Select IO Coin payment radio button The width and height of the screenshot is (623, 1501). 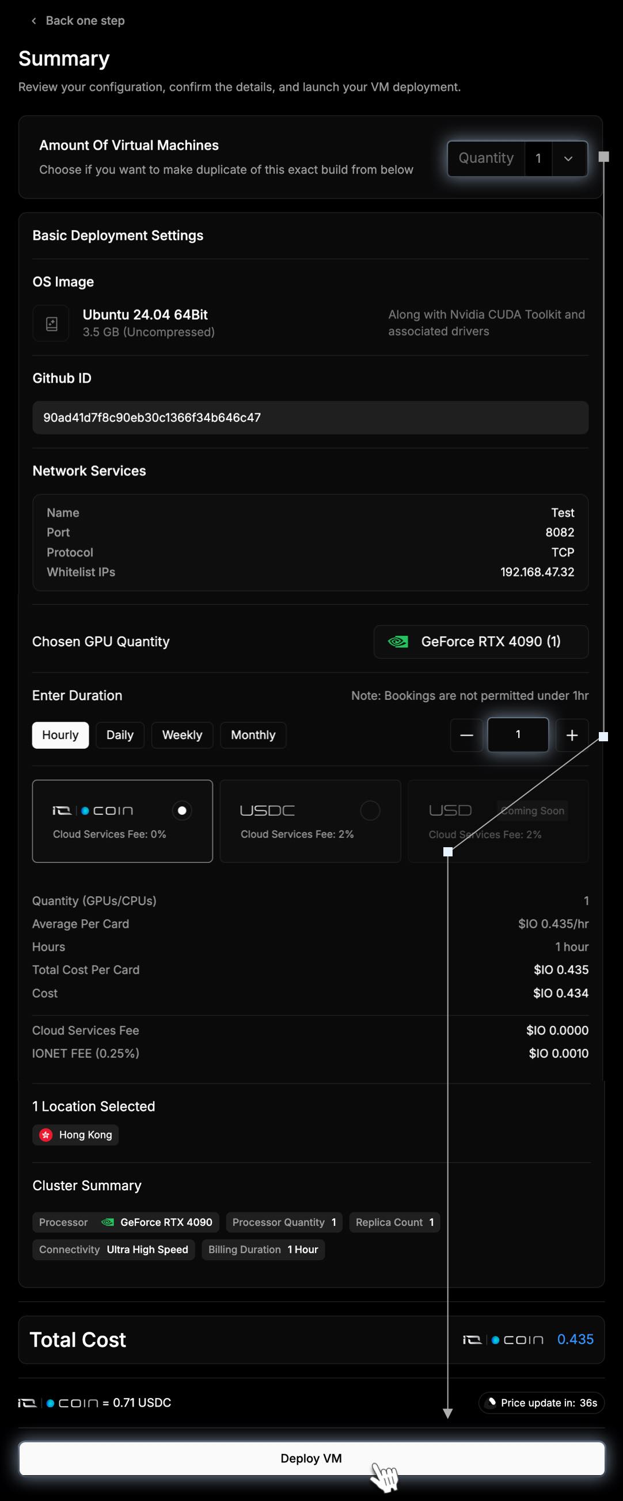click(x=182, y=810)
